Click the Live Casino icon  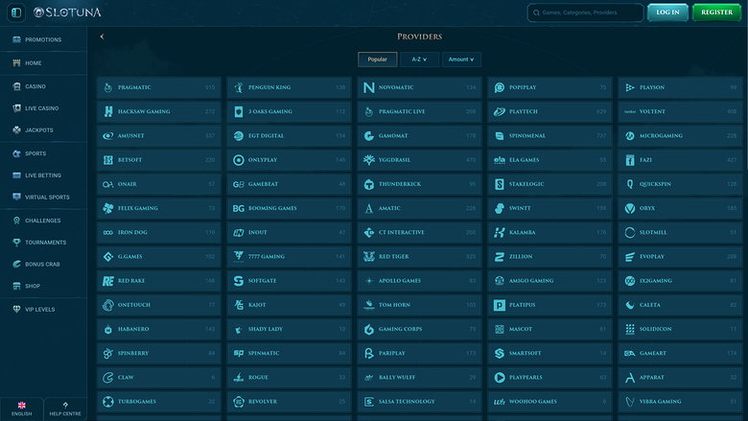tap(16, 108)
